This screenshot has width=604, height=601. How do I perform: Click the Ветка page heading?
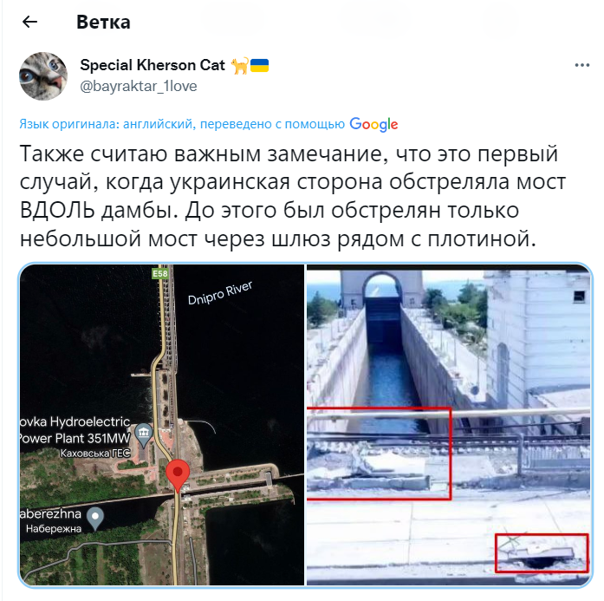[x=103, y=22]
